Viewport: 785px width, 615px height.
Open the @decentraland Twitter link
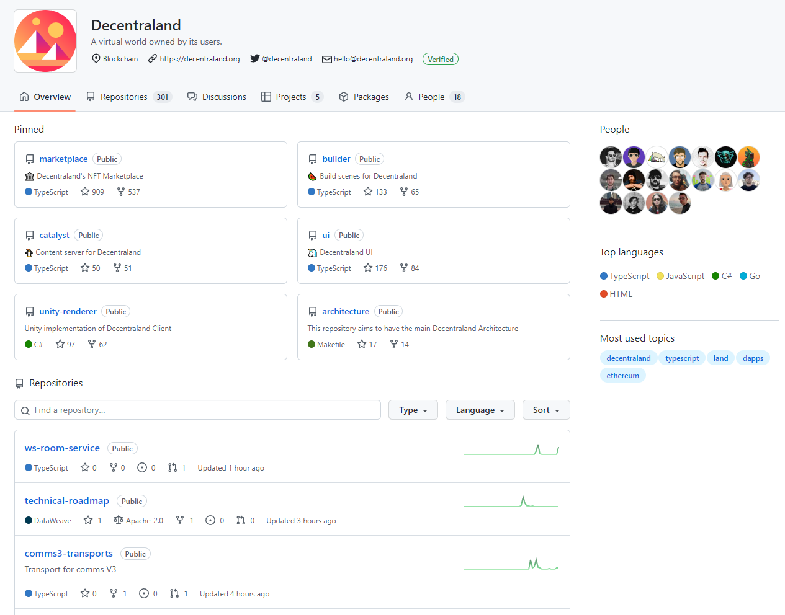tap(287, 59)
